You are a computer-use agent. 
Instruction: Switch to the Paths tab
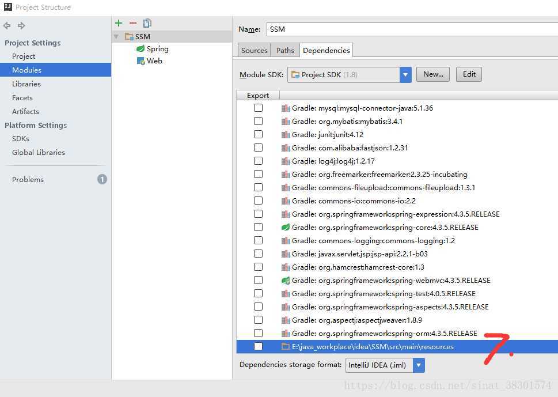click(285, 51)
